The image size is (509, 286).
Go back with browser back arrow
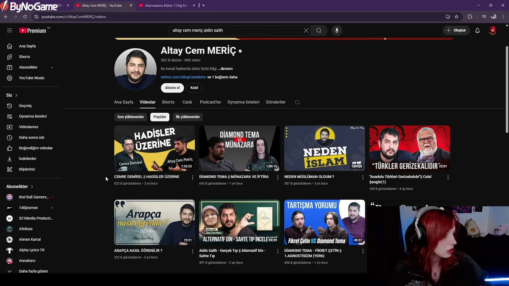pos(6,17)
